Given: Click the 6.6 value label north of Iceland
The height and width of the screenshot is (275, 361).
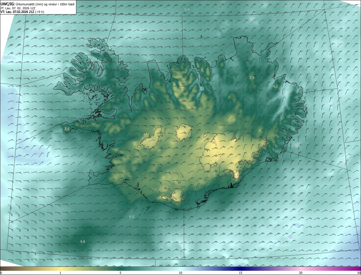Looking at the screenshot, I should pyautogui.click(x=187, y=10).
